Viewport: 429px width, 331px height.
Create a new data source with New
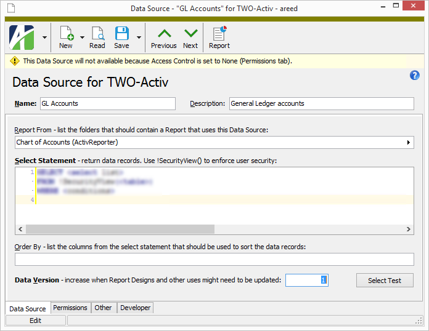66,38
